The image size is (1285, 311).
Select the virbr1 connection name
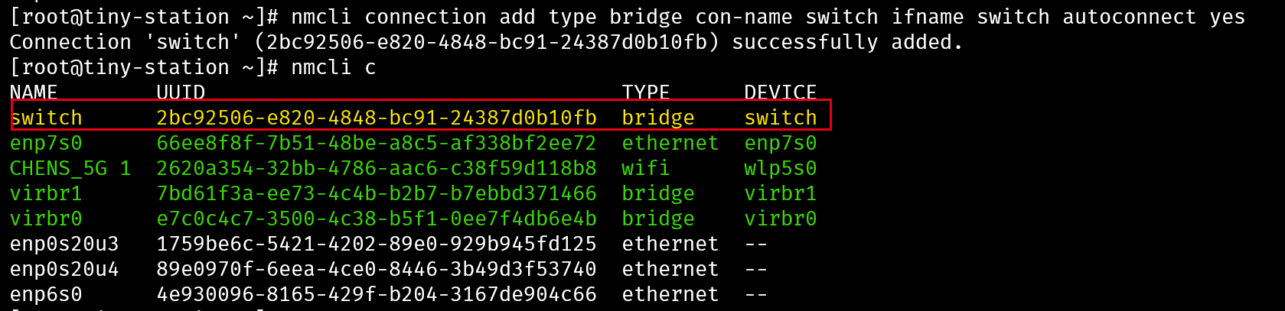[46, 193]
